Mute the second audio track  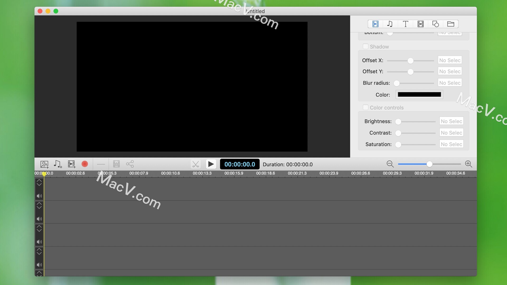39,219
